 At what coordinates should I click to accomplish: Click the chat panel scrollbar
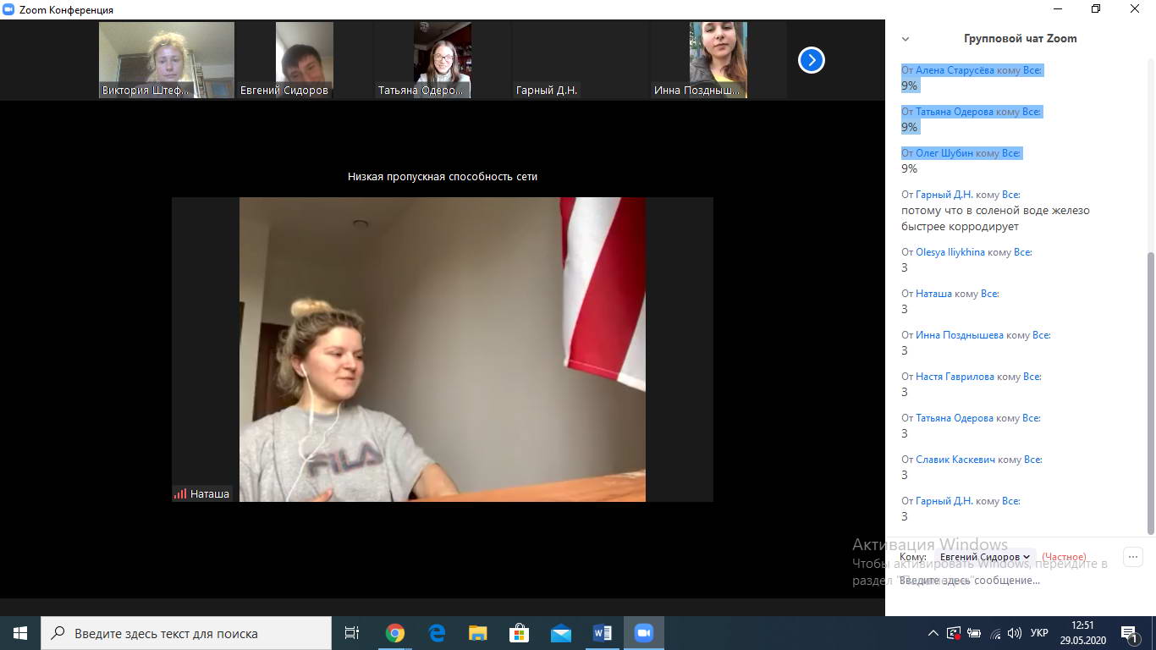pos(1150,394)
